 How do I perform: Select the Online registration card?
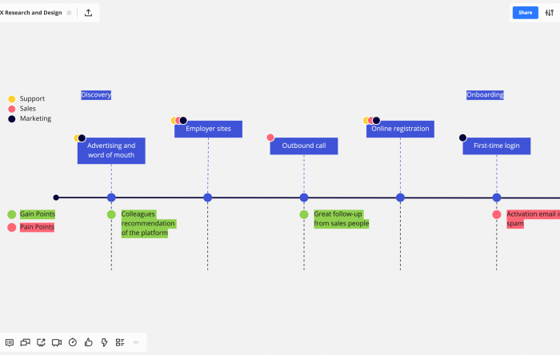(x=400, y=129)
